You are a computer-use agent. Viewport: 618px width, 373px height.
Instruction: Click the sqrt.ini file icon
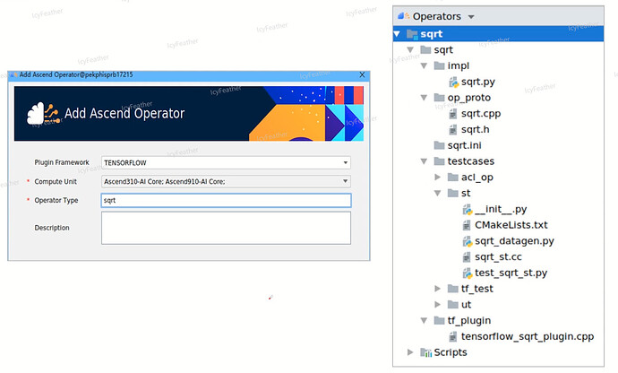(440, 145)
